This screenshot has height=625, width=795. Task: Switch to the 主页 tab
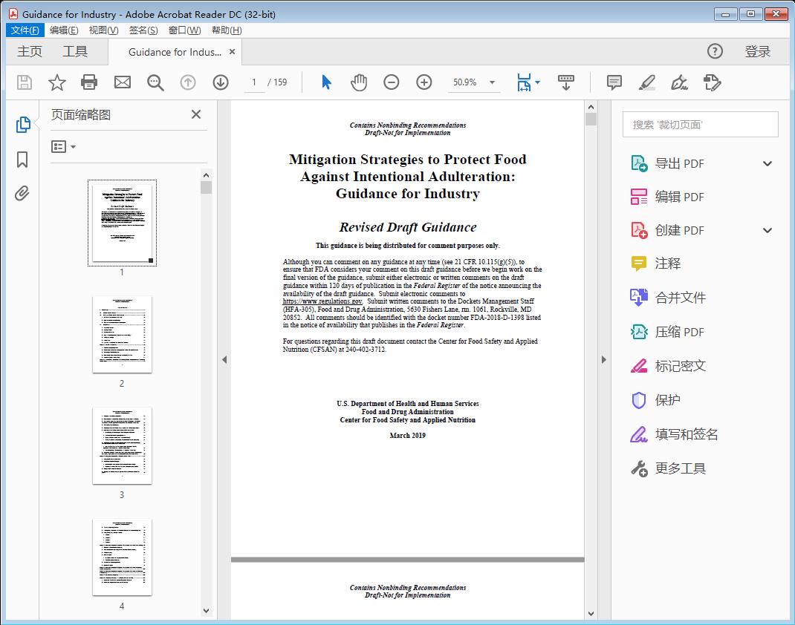30,51
